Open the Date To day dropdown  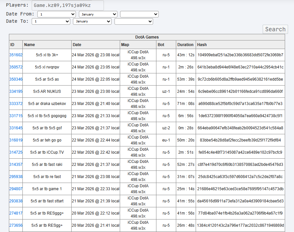coord(51,21)
